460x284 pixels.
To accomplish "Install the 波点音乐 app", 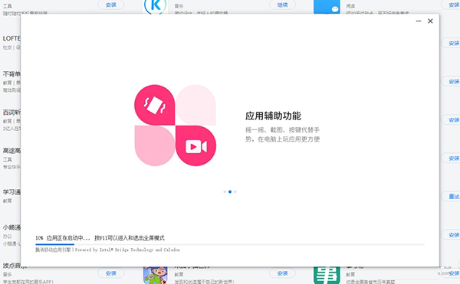I will tap(111, 273).
